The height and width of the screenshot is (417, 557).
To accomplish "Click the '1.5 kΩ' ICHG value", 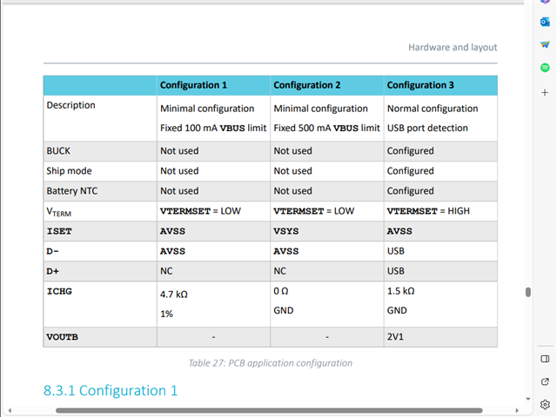I will [x=401, y=292].
